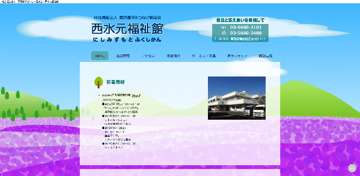Click the back-to-top arrow button

pos(352,168)
